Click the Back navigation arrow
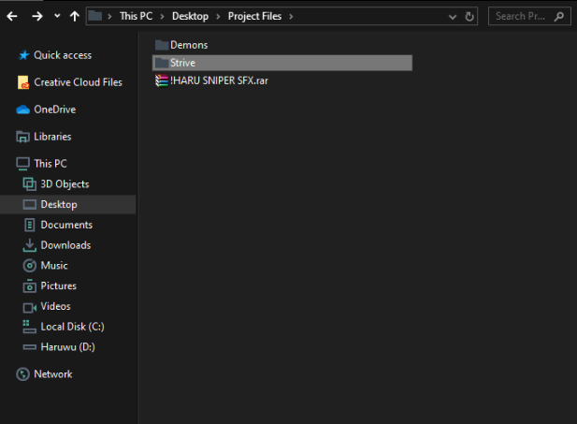The height and width of the screenshot is (424, 577). pyautogui.click(x=15, y=16)
